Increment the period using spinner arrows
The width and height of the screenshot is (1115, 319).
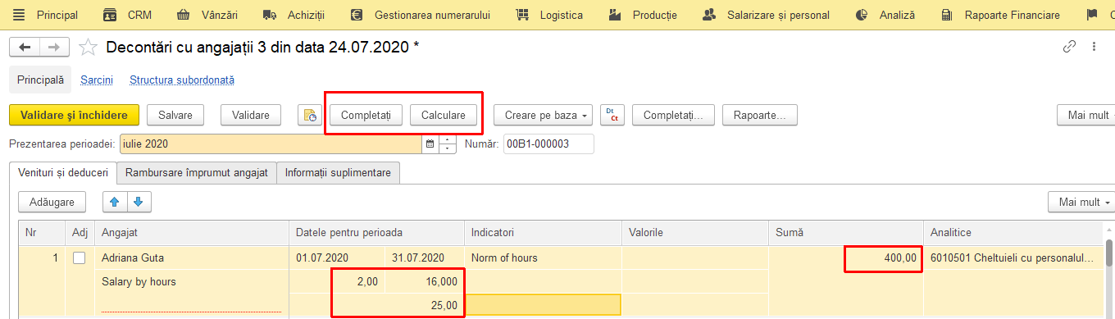[x=448, y=139]
